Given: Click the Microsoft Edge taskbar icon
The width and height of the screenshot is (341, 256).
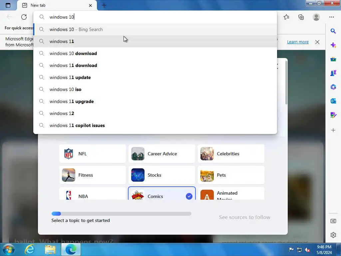Looking at the screenshot, I should click(x=71, y=249).
